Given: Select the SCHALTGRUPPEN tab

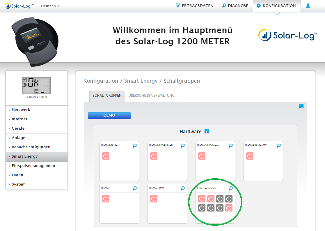Looking at the screenshot, I should coord(107,96).
